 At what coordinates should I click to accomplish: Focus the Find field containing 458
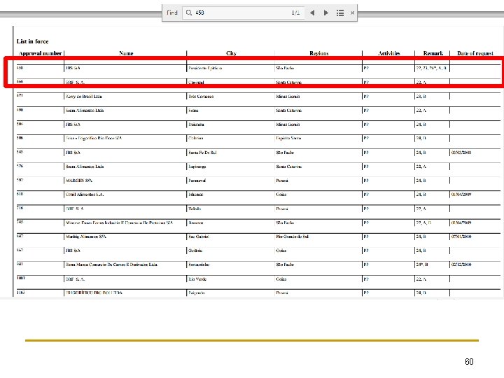[243, 13]
